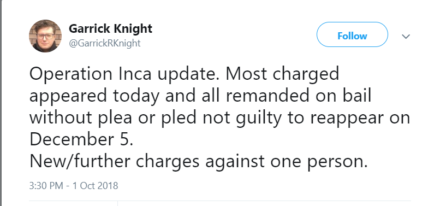
Task: Visit the @GarrickRKnight handle link
Action: coord(105,43)
